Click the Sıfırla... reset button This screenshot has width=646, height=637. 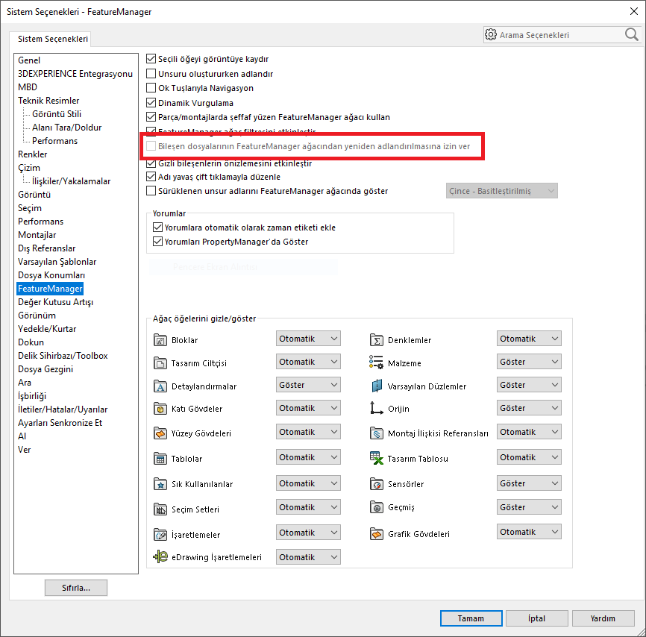coord(76,588)
